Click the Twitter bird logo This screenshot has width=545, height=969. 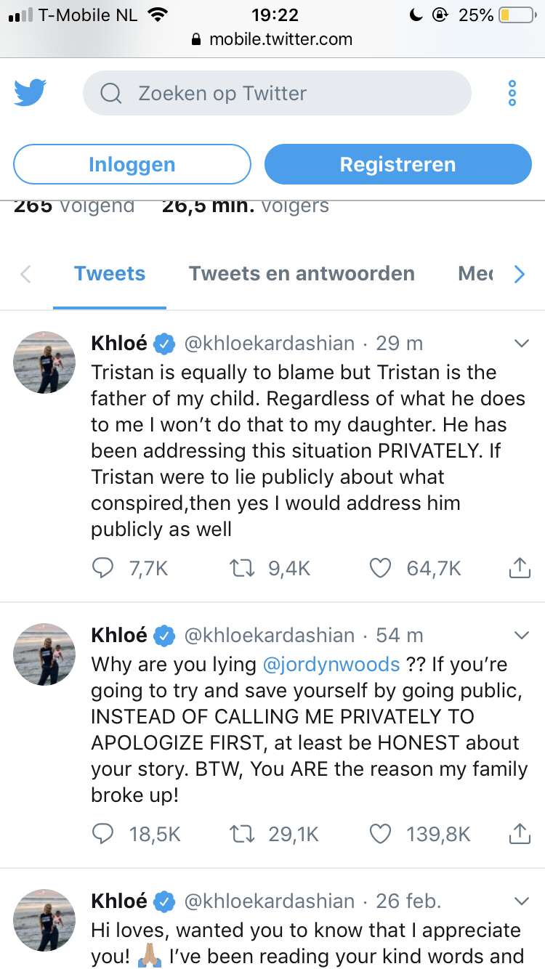click(x=30, y=93)
